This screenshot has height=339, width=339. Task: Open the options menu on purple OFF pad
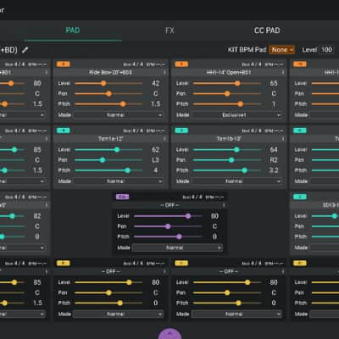click(224, 205)
